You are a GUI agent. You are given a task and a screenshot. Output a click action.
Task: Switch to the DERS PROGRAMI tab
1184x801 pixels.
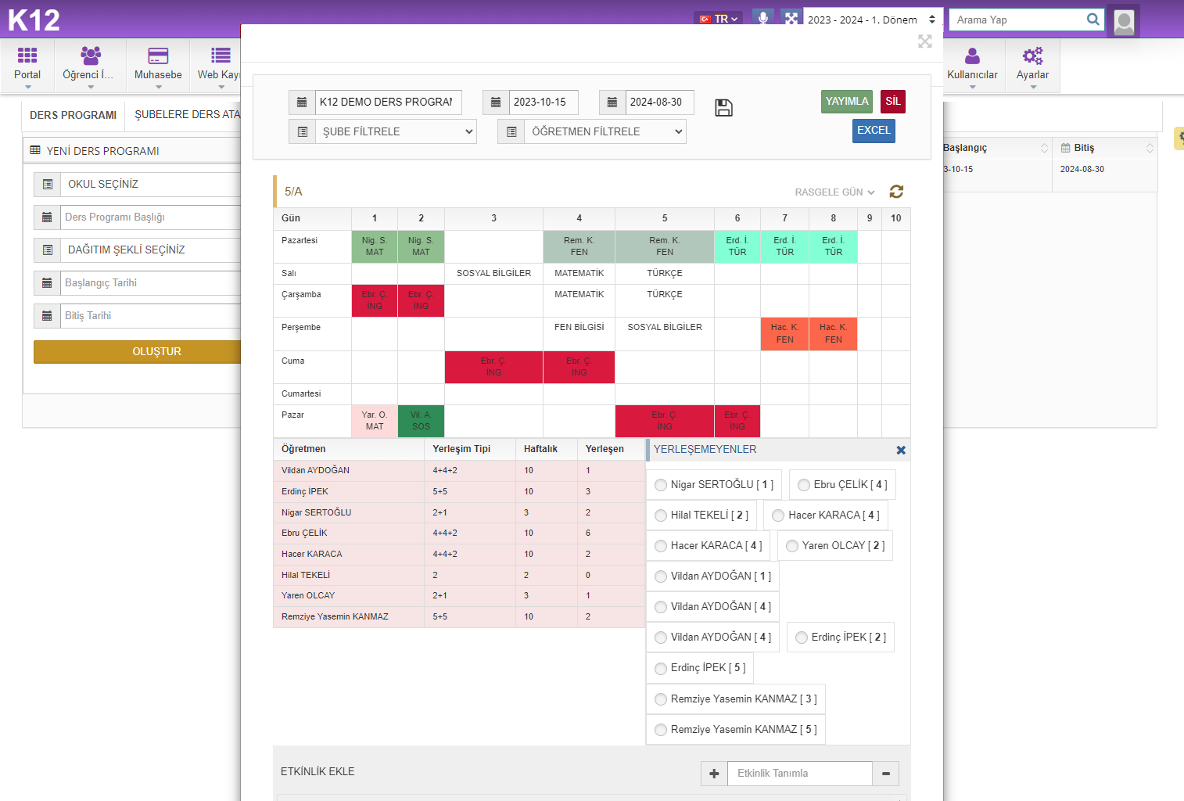click(74, 115)
